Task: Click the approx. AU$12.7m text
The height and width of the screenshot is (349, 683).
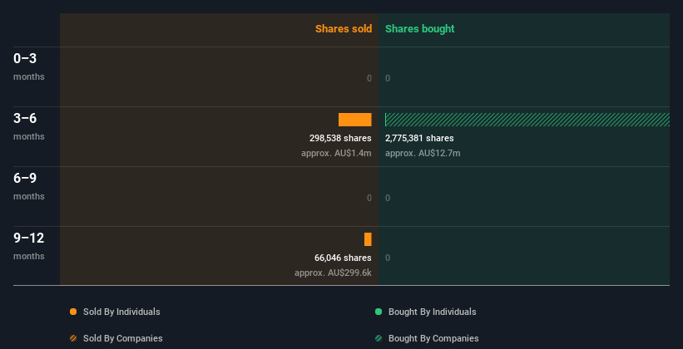Action: pyautogui.click(x=423, y=153)
